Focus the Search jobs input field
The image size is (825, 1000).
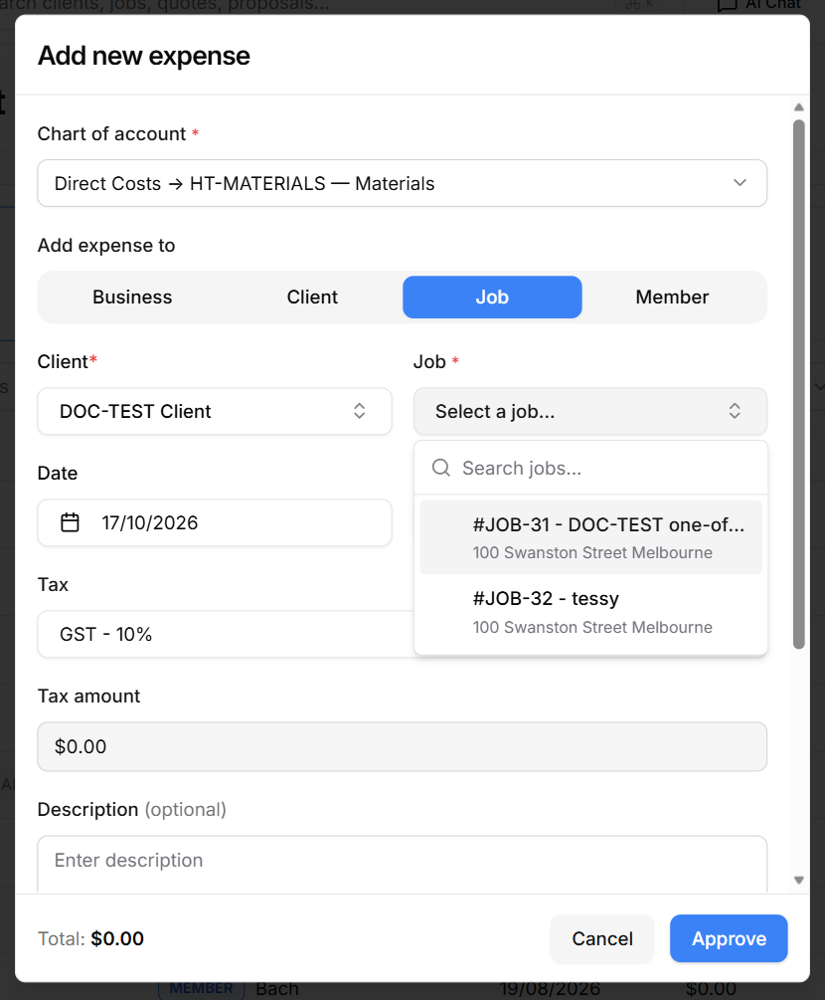coord(591,468)
